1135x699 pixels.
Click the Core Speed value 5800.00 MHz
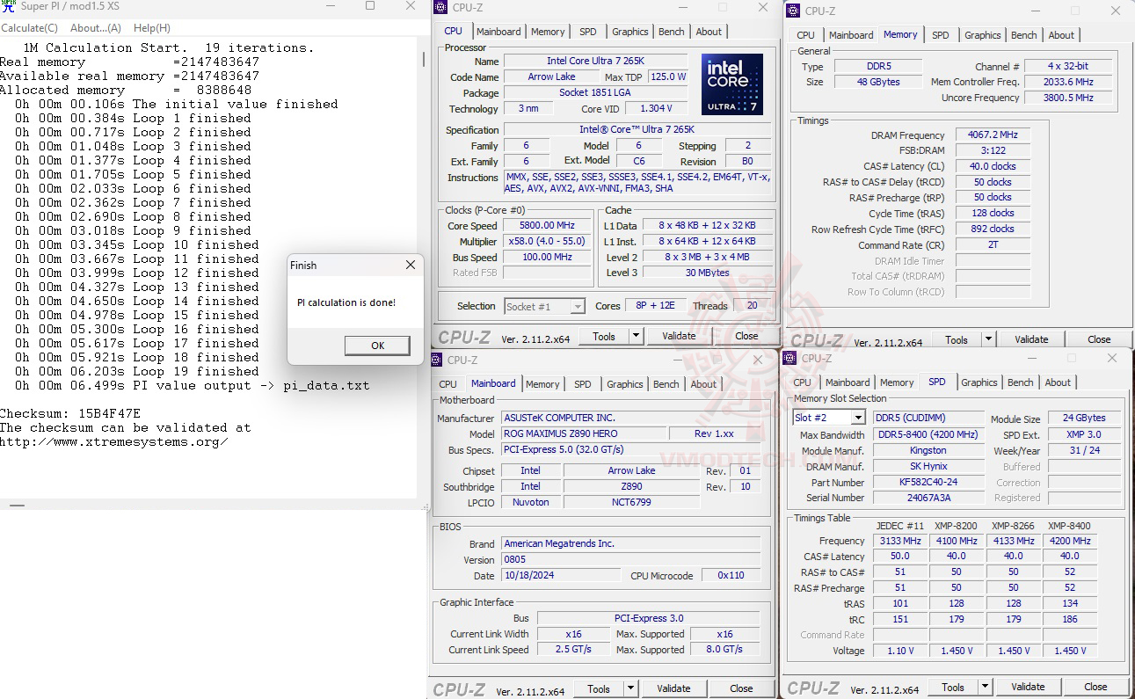[x=548, y=226]
